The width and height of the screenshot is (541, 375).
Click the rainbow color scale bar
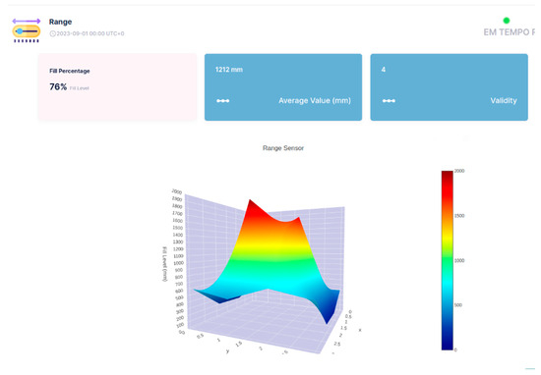(448, 260)
